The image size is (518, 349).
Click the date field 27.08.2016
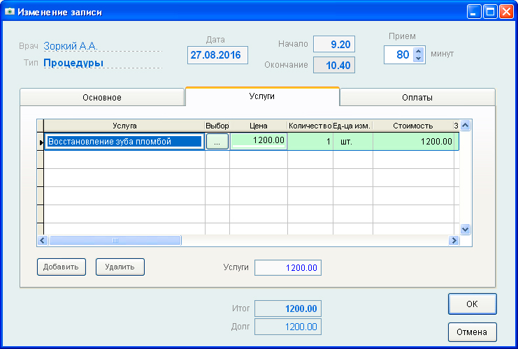coord(217,55)
